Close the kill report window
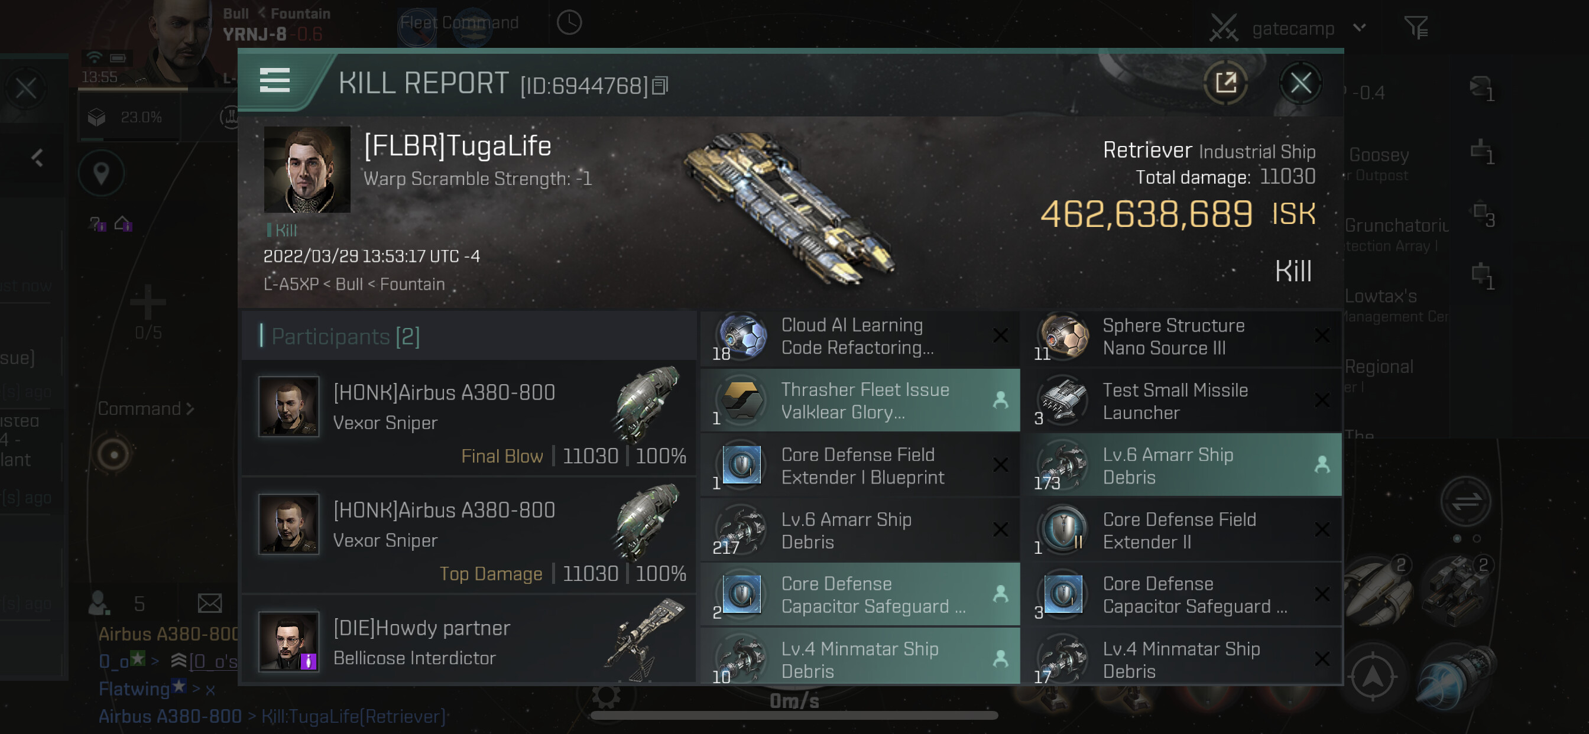 click(x=1301, y=83)
